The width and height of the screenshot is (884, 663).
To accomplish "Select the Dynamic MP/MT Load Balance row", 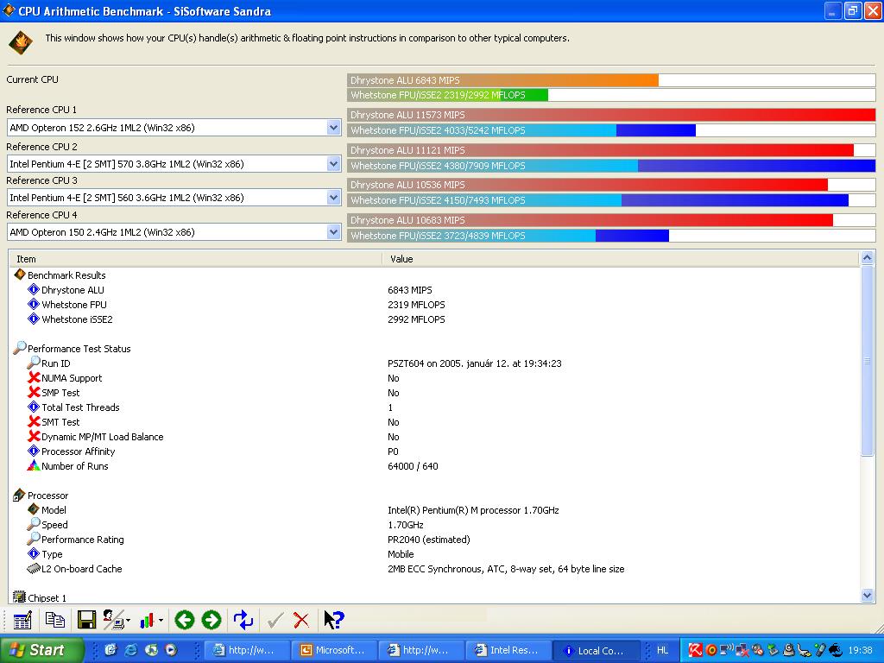I will pos(435,436).
